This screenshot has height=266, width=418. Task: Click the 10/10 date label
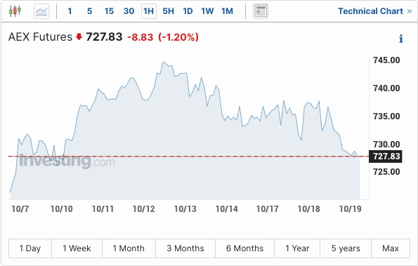[x=62, y=209]
